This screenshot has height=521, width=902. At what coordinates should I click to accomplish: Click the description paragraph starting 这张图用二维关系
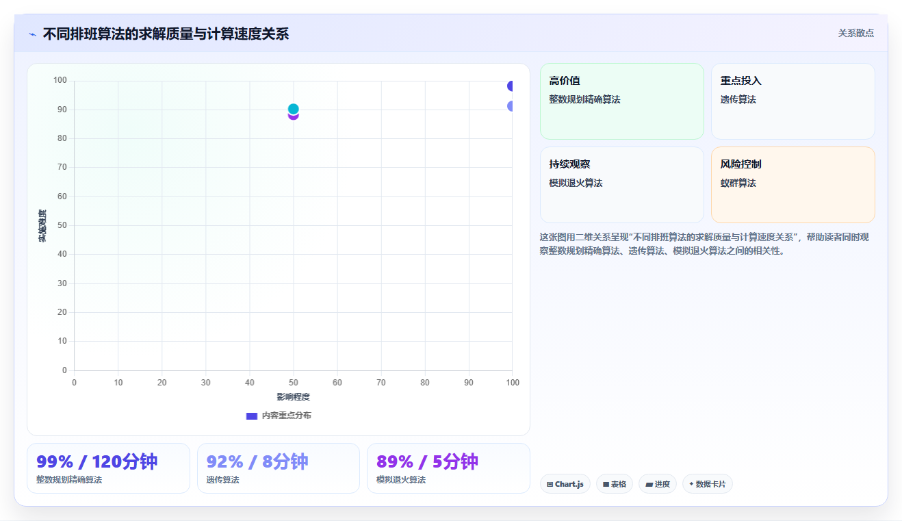pos(704,244)
